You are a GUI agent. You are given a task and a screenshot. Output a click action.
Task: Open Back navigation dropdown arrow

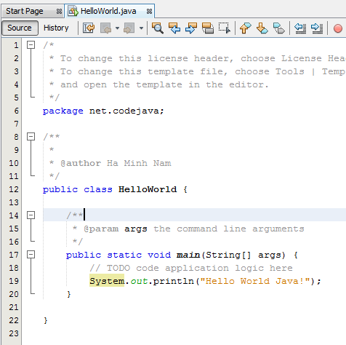[x=117, y=28]
